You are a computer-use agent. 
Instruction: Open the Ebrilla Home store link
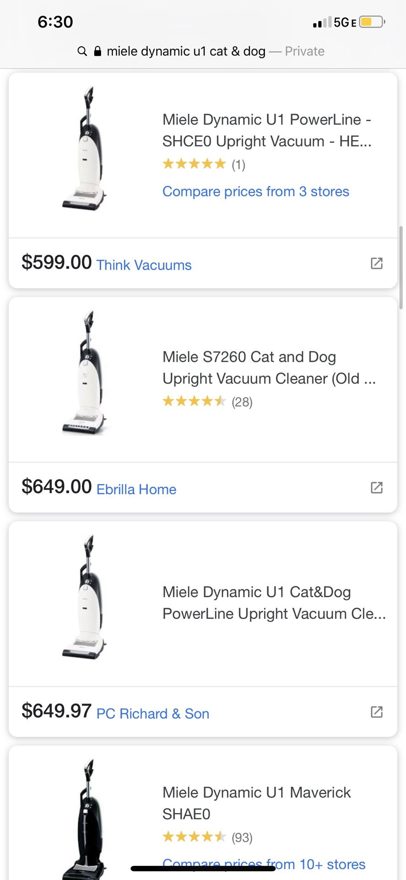tap(136, 489)
